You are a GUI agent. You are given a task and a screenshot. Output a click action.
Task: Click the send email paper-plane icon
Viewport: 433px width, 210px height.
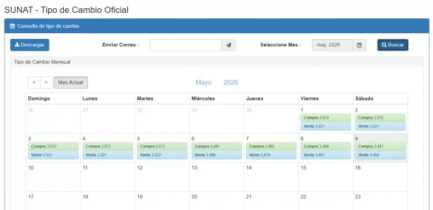click(x=228, y=45)
